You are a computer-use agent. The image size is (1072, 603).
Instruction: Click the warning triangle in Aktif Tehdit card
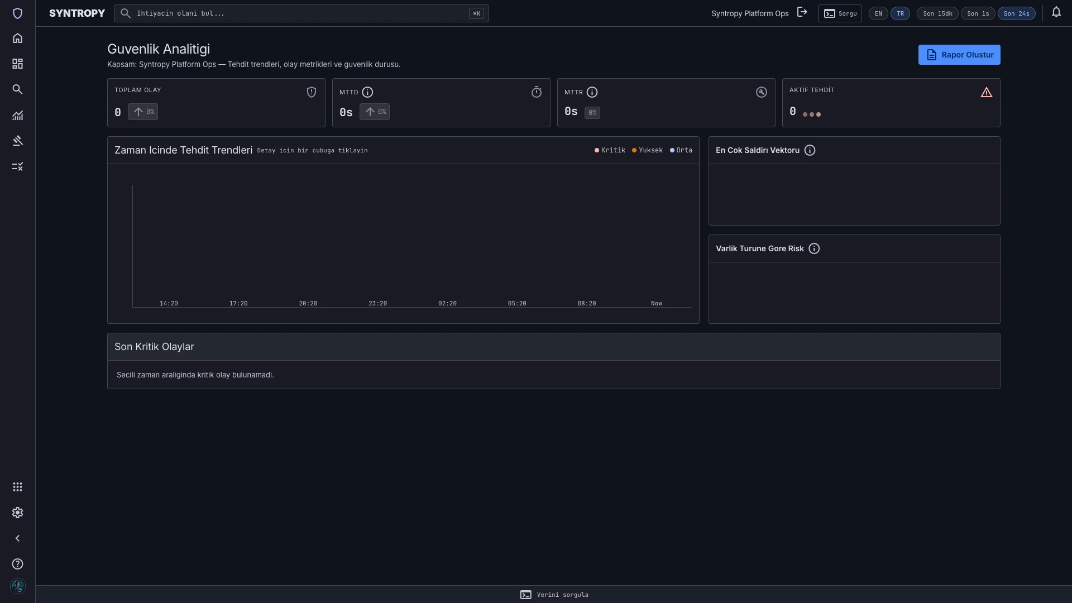tap(987, 92)
